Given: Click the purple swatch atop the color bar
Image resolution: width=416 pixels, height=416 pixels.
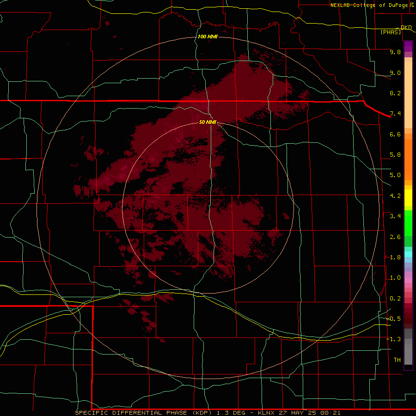Looking at the screenshot, I should [408, 46].
